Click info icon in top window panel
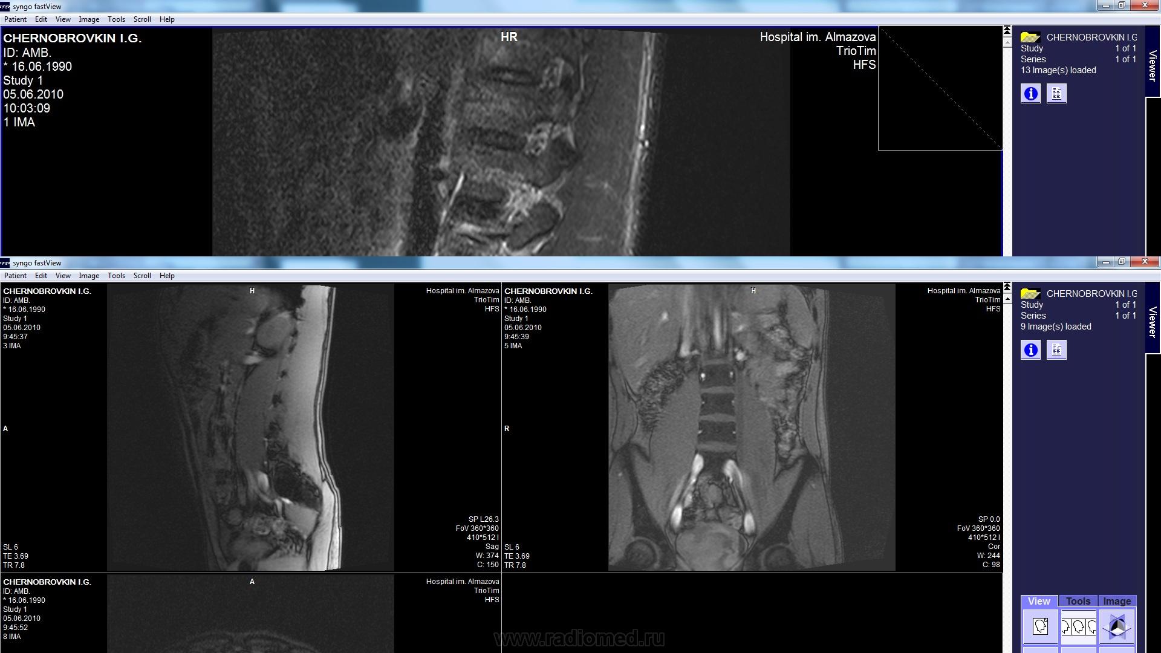The width and height of the screenshot is (1161, 653). tap(1030, 94)
